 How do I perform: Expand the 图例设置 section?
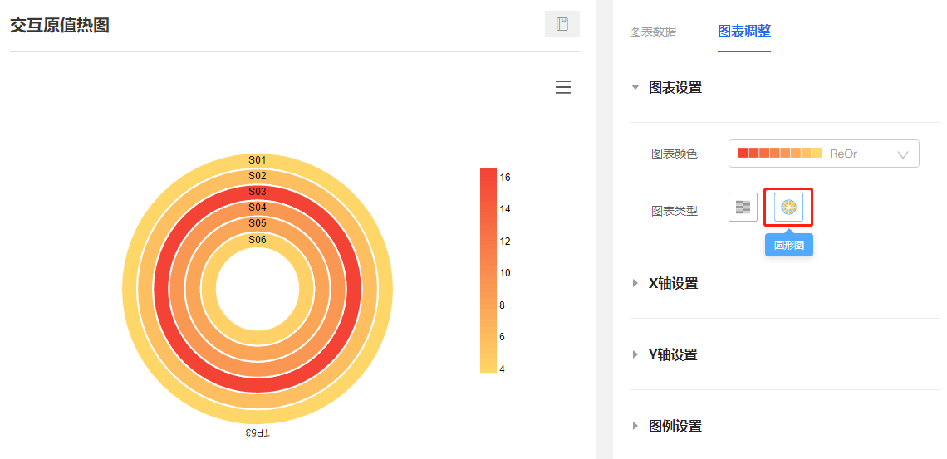[665, 426]
